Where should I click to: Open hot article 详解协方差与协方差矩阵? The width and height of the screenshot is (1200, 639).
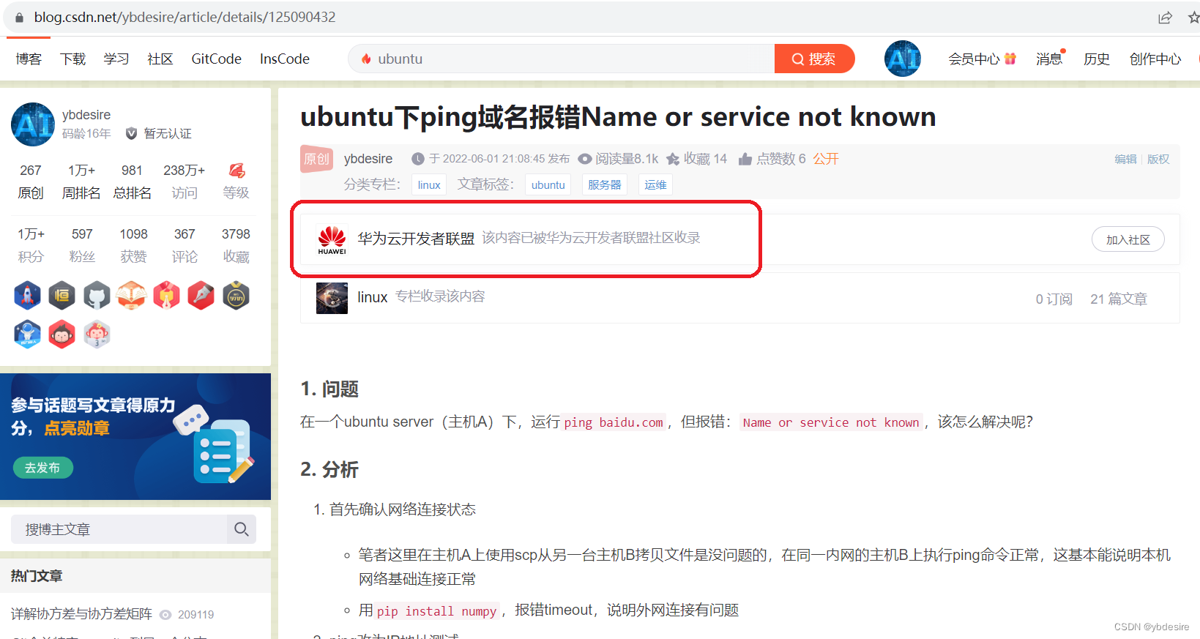click(x=81, y=614)
